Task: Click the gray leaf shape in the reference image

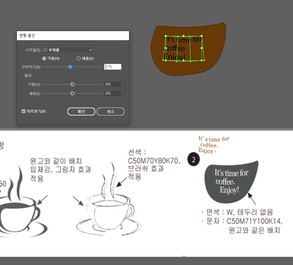Action: pyautogui.click(x=231, y=182)
